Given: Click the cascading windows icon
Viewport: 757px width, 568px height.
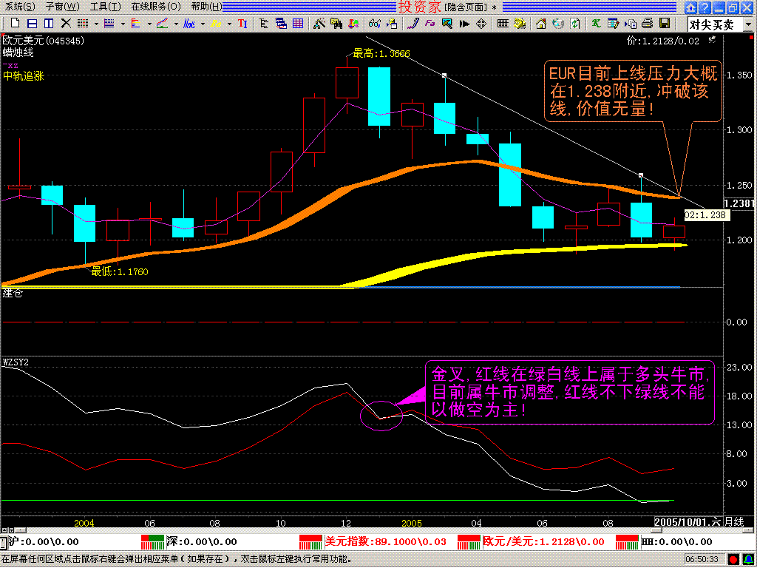Looking at the screenshot, I should pos(281,23).
